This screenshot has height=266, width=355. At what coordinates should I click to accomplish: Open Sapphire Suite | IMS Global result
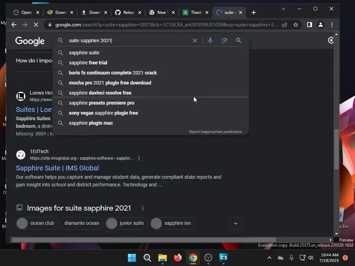[57, 168]
